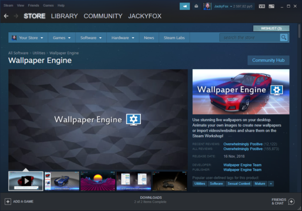Image resolution: width=302 pixels, height=211 pixels.
Task: Open the Wishlist (3) button
Action: tap(271, 29)
